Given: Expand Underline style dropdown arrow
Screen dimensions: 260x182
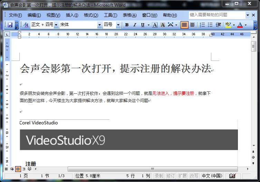Looking at the screenshot, I should click(x=148, y=25).
